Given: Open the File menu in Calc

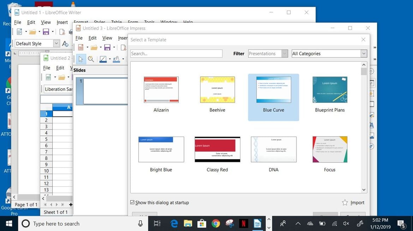Looking at the screenshot, I should click(47, 68).
